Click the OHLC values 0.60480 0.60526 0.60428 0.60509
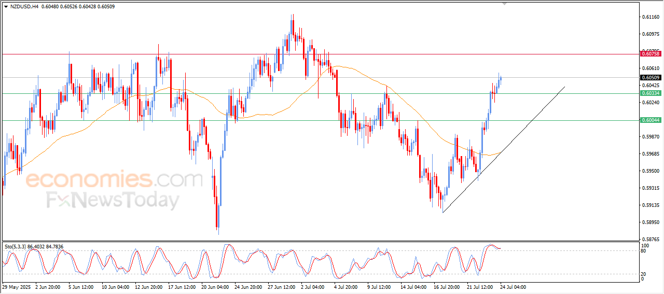This screenshot has height=294, width=664. click(78, 7)
